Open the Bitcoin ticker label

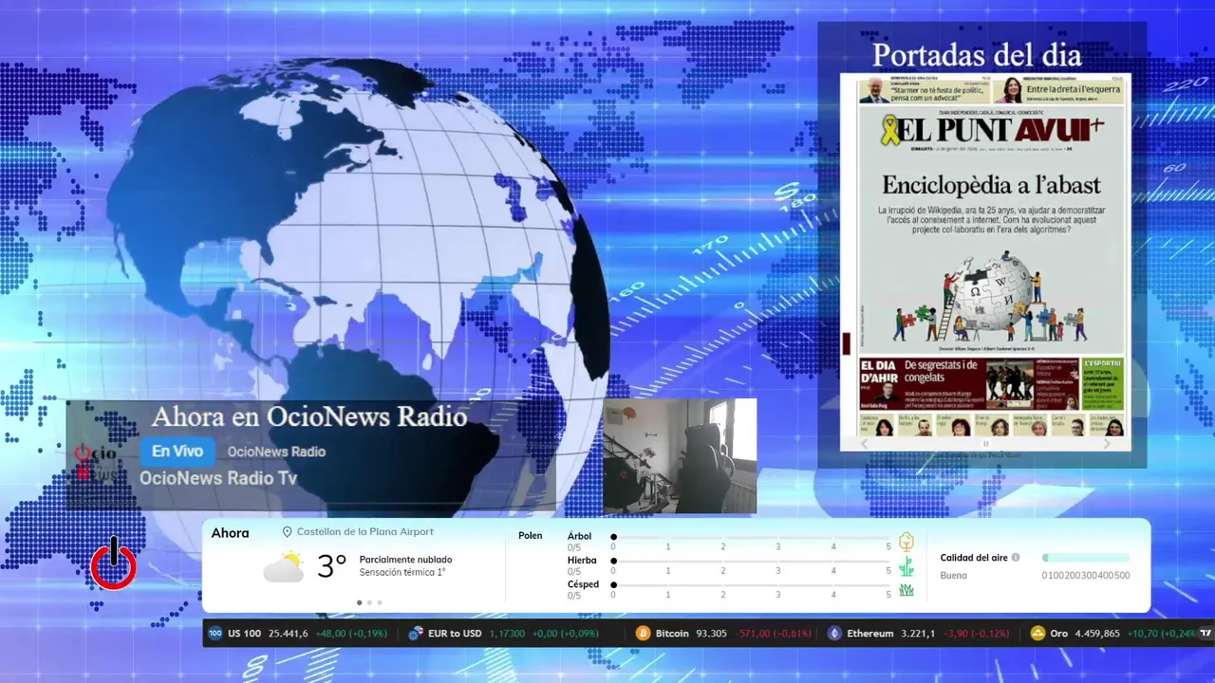point(672,633)
